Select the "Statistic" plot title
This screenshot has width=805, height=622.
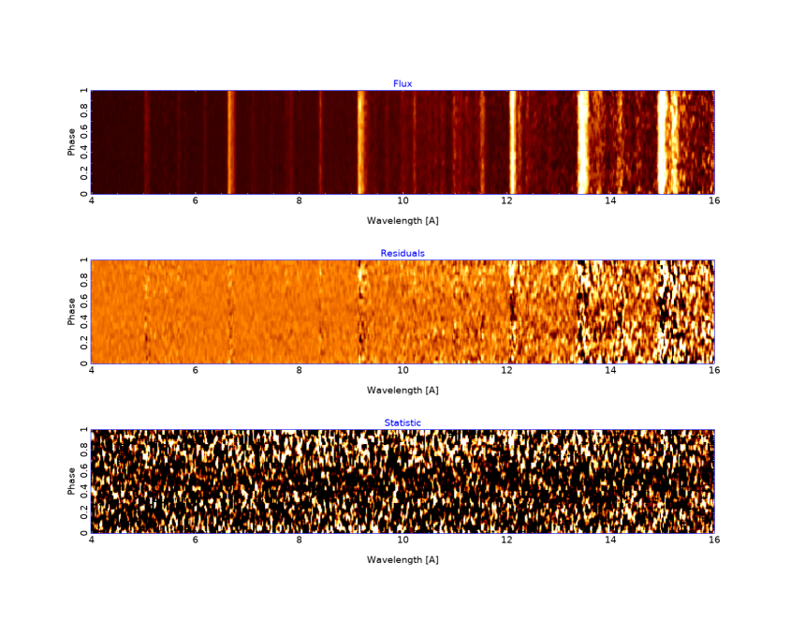(x=402, y=422)
